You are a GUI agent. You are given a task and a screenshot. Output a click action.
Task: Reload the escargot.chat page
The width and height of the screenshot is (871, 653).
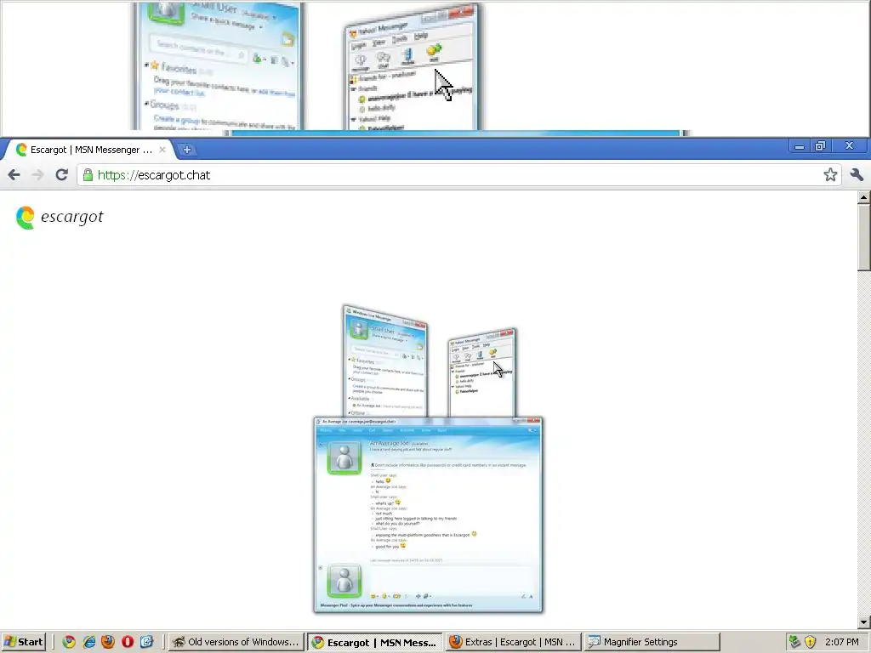[61, 175]
